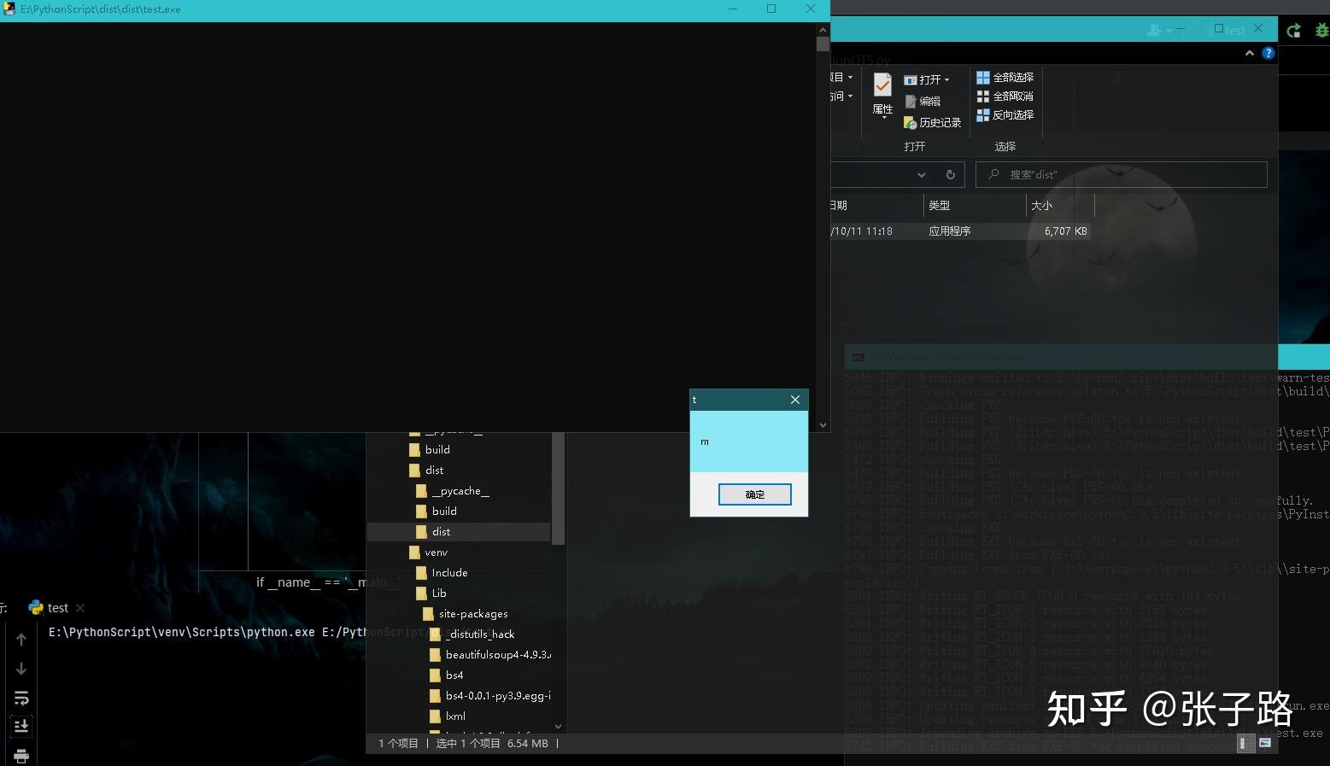This screenshot has height=766, width=1330.
Task: Collapse the ribbon using the chevron arrow
Action: coord(1249,52)
